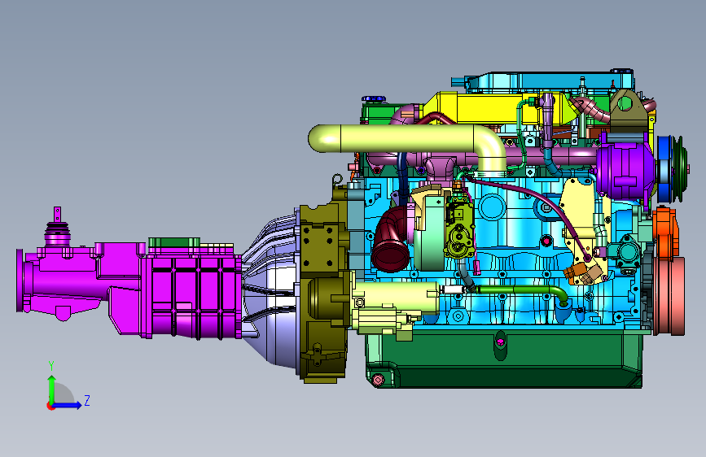Viewport: 706px width, 457px height.
Task: Click the red origin ball of triad
Action: 50,406
